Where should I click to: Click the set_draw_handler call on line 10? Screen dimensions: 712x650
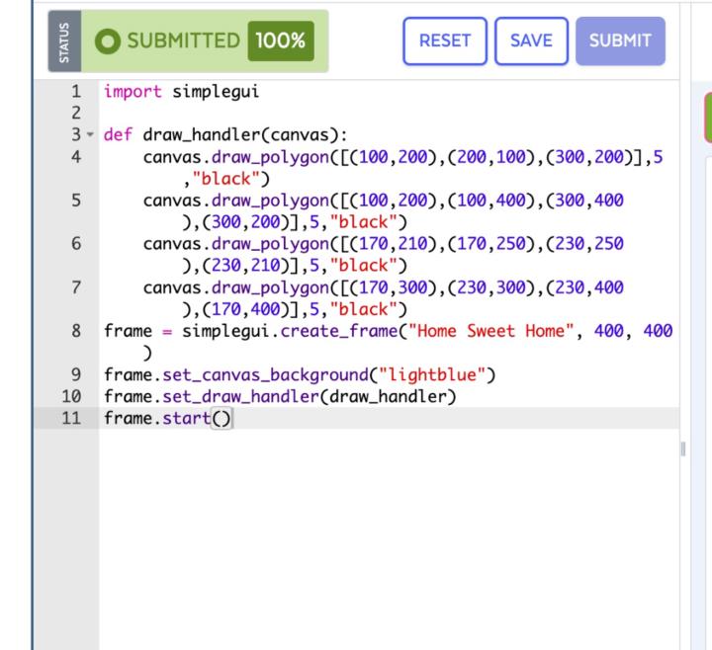click(224, 396)
